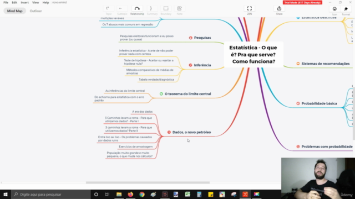355x199 pixels.
Task: Select subtopic 3 Caminhos levam a roma Parte I
Action: [128, 119]
